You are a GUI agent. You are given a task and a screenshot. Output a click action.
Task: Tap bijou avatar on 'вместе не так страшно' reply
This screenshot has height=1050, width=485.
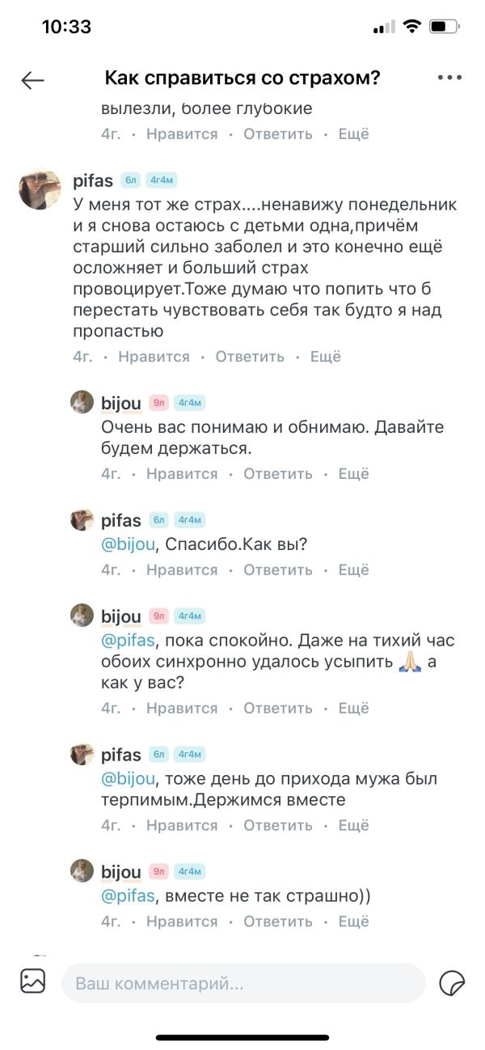pos(82,871)
